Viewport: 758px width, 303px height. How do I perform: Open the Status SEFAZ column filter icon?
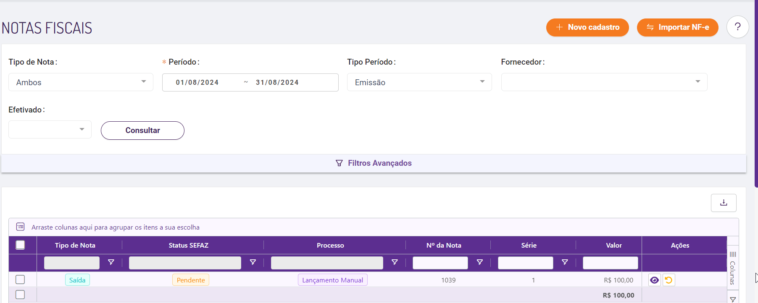253,262
